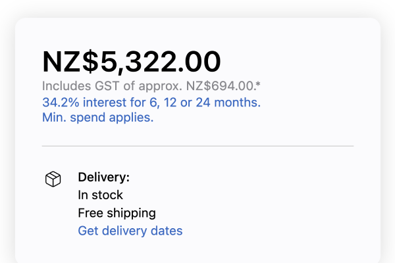Click the '34.2%' rate in the financing link
This screenshot has height=263, width=395.
tap(60, 103)
